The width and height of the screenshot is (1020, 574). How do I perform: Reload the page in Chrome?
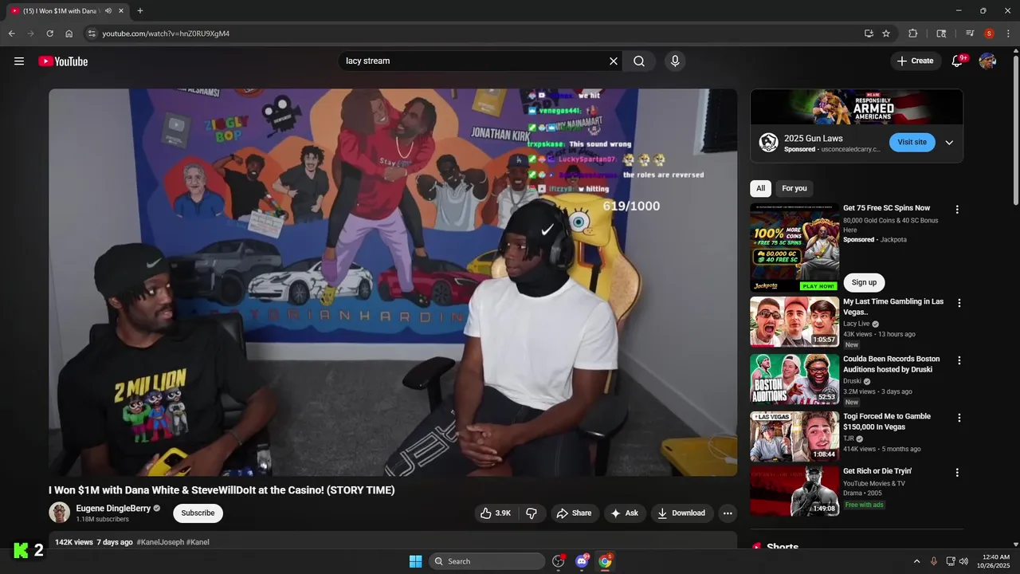(49, 33)
